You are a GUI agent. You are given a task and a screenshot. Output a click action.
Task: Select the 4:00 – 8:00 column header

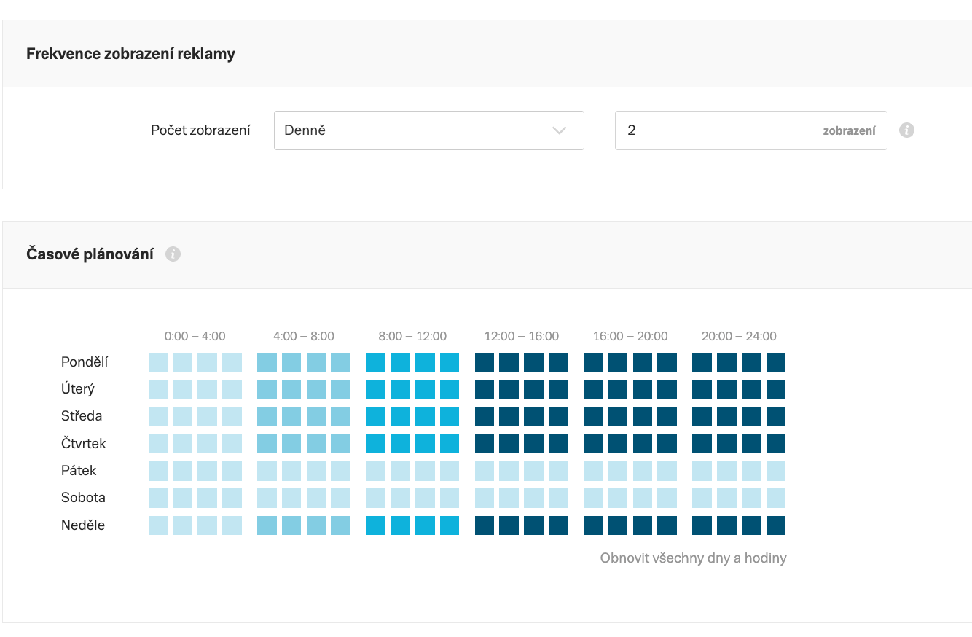(x=304, y=336)
